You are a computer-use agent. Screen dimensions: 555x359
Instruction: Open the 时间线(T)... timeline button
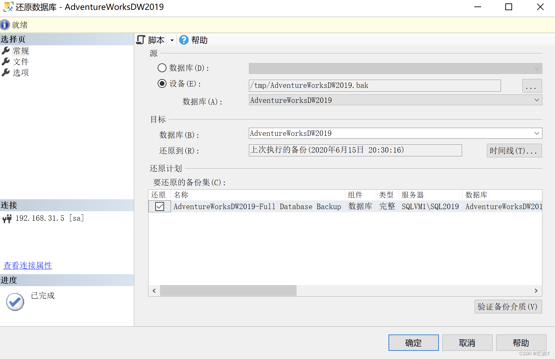pyautogui.click(x=514, y=151)
